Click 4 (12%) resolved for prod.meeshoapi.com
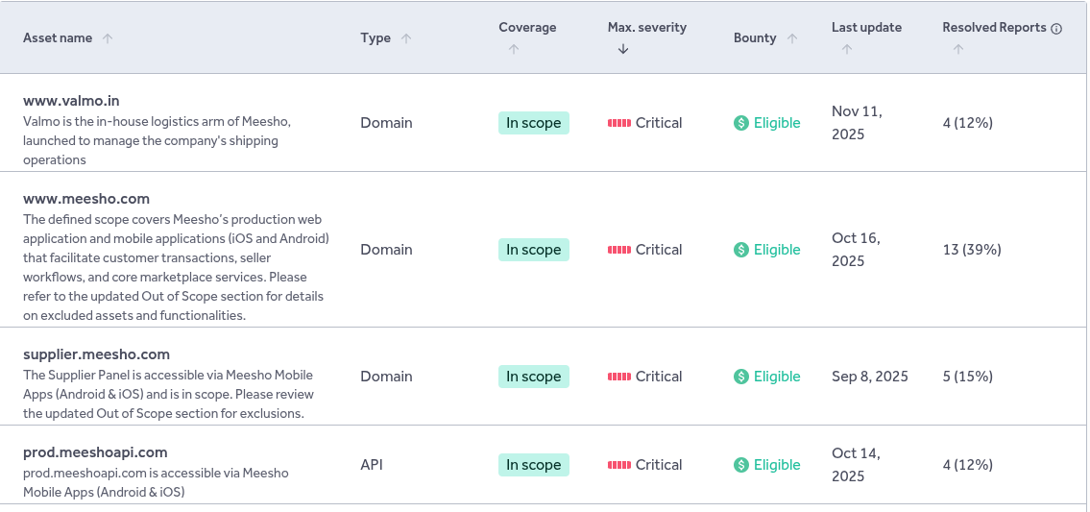The height and width of the screenshot is (512, 1090). pos(968,465)
